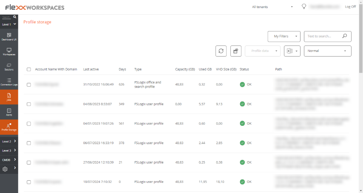Screen dimensions: 363x193
Task: Click the 11,95 used GB cell
Action: [x=203, y=182]
